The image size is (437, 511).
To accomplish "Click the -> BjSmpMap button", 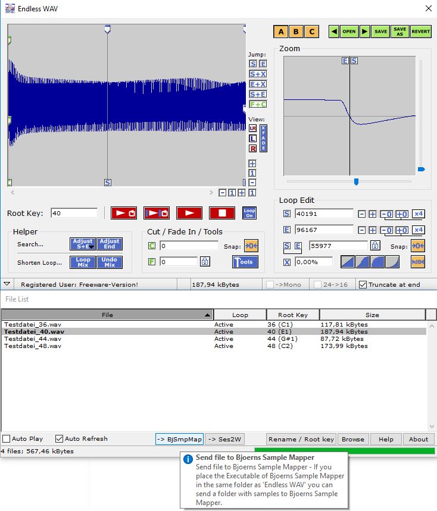I will pos(179,439).
